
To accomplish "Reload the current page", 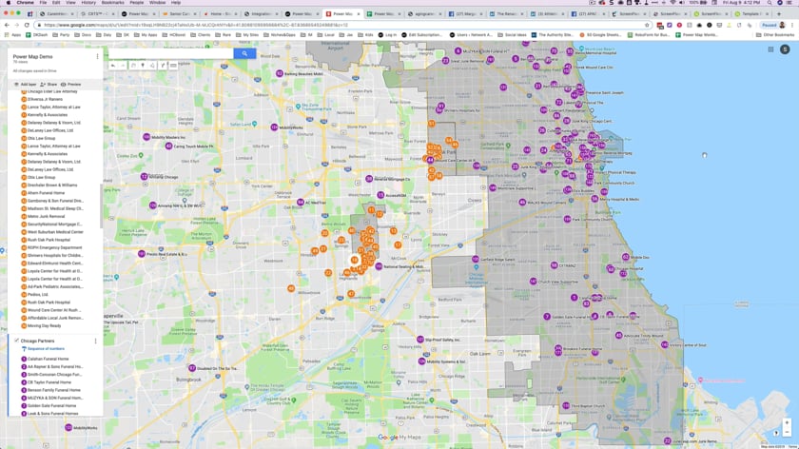I will (27, 25).
